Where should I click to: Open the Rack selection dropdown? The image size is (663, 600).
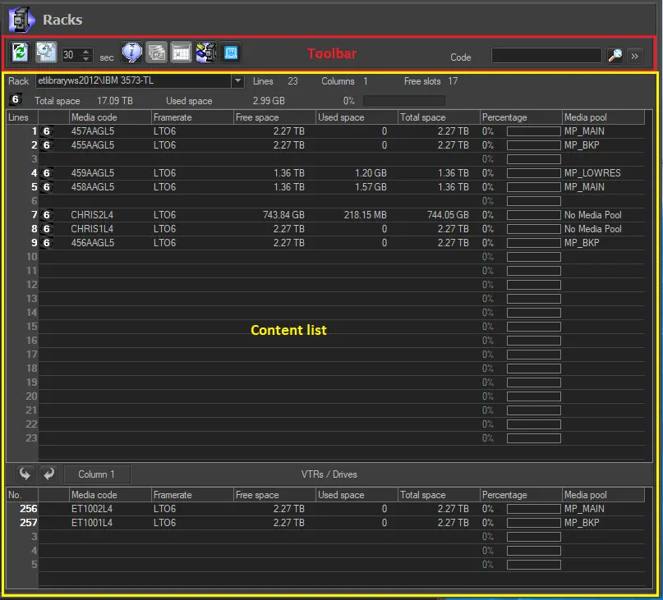click(x=238, y=81)
